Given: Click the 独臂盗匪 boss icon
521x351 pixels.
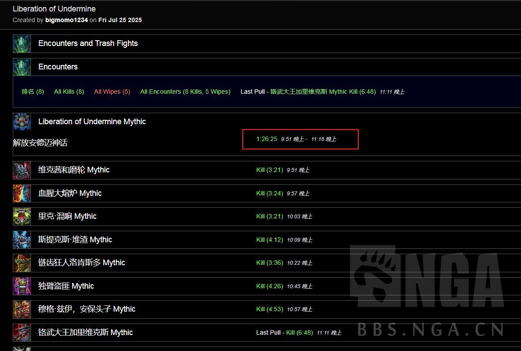Looking at the screenshot, I should [x=22, y=286].
